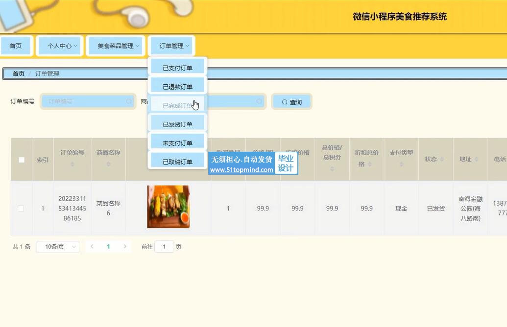Viewport: 507px width, 327px height.
Task: Click the 已发货 status cell
Action: (x=436, y=209)
